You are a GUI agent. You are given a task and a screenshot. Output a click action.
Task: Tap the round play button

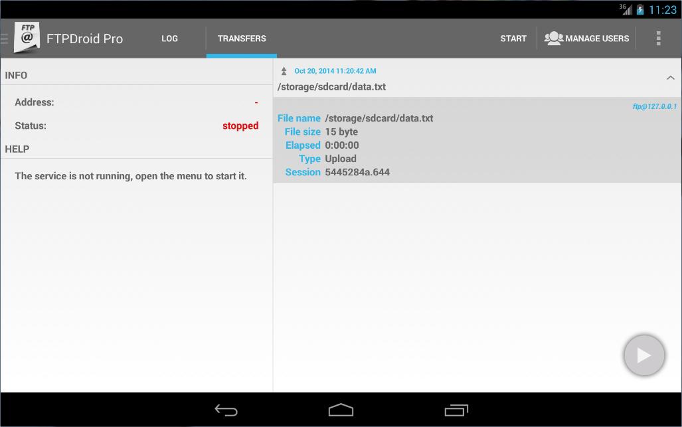(x=643, y=355)
